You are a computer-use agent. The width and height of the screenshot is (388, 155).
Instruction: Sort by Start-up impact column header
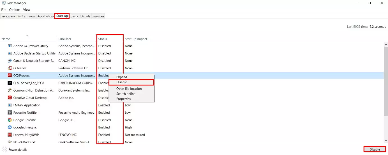click(136, 39)
